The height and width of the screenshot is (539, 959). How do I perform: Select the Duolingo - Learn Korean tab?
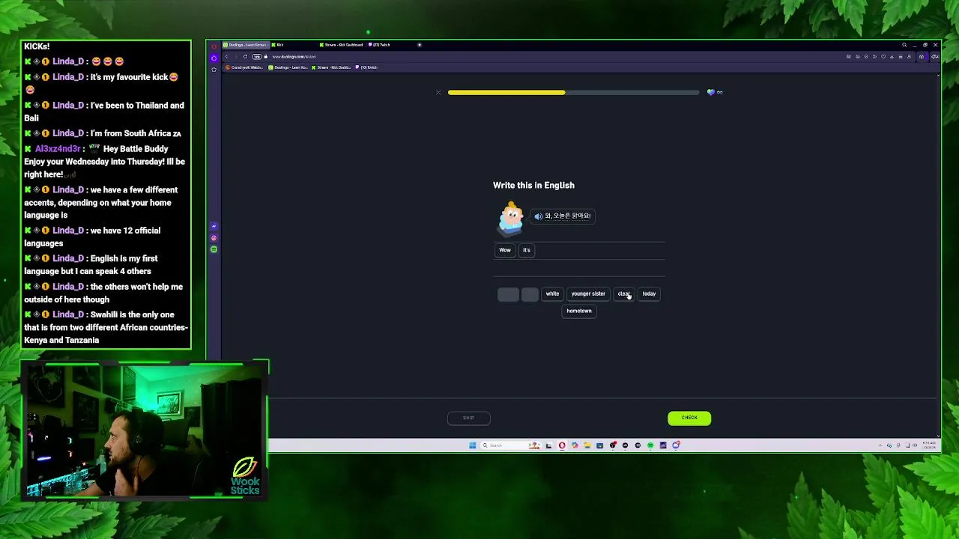click(x=245, y=45)
